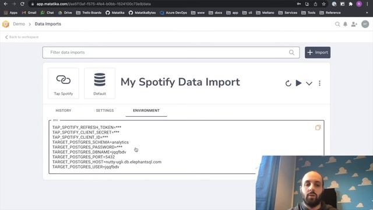Open the user avatar menu
373x210 pixels.
pos(365,24)
